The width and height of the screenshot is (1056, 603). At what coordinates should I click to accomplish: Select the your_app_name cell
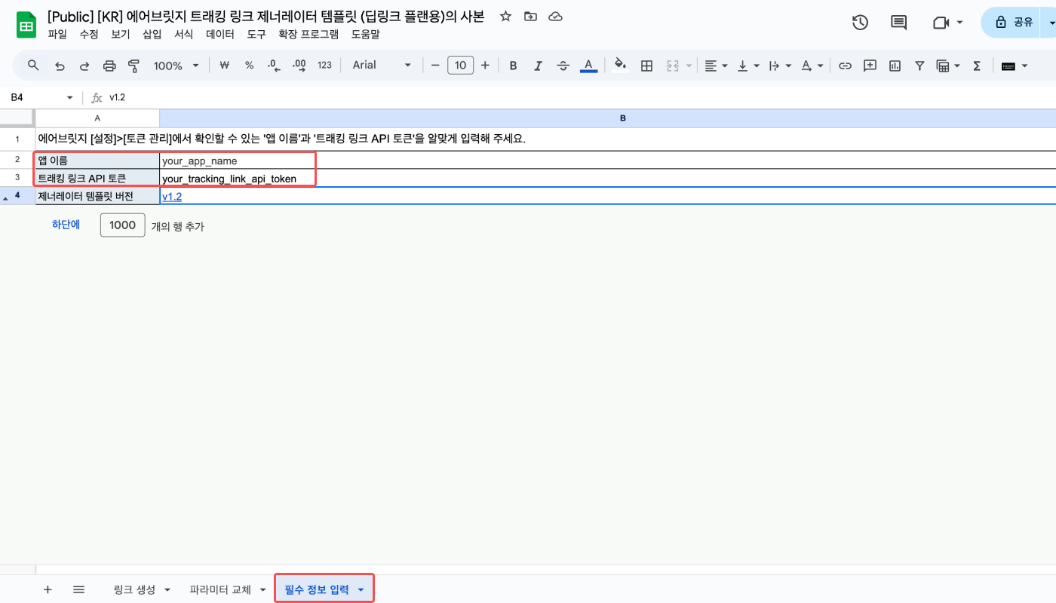(x=607, y=160)
